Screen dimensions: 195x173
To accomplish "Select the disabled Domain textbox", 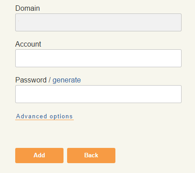I will pos(98,22).
